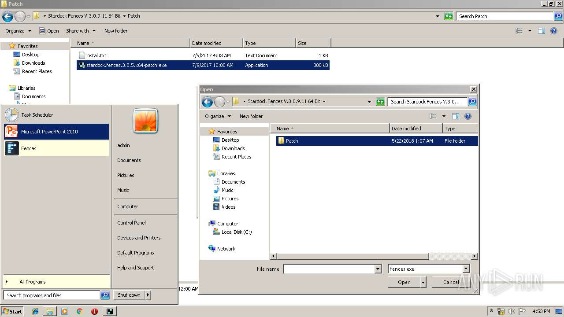This screenshot has height=317, width=564.
Task: Expand Shut down options arrow
Action: (x=148, y=295)
